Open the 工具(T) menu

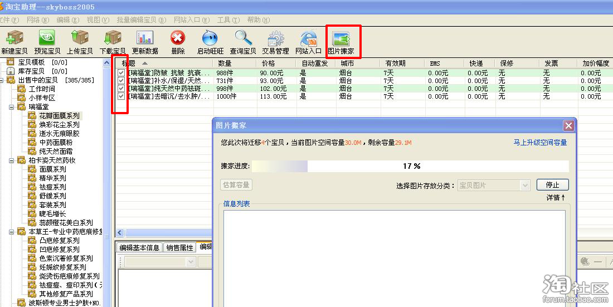pos(228,20)
